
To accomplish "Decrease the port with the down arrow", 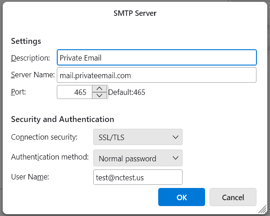I will 99,95.
